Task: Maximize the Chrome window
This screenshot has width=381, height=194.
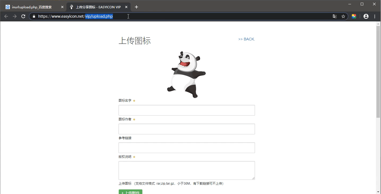Action: tap(362, 4)
